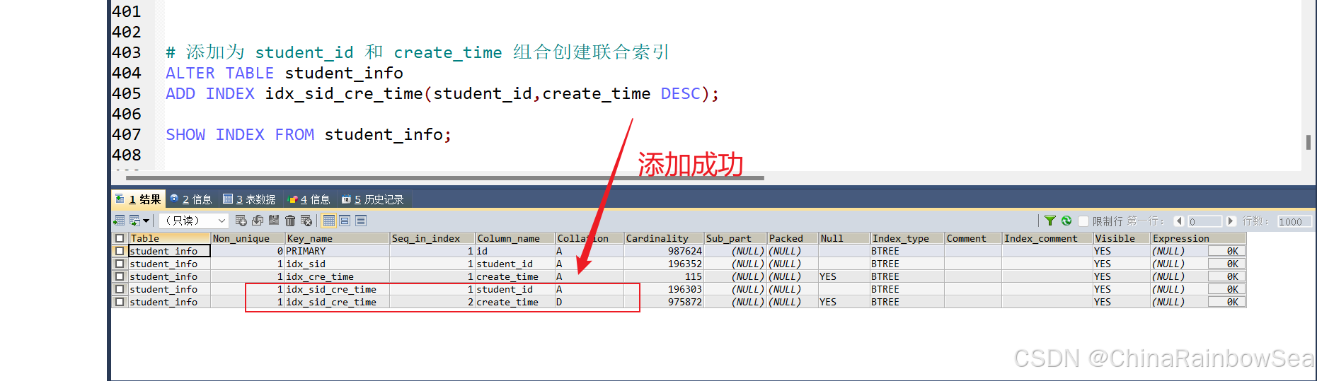Click the duplicate current row icon
The height and width of the screenshot is (381, 1317).
click(258, 221)
